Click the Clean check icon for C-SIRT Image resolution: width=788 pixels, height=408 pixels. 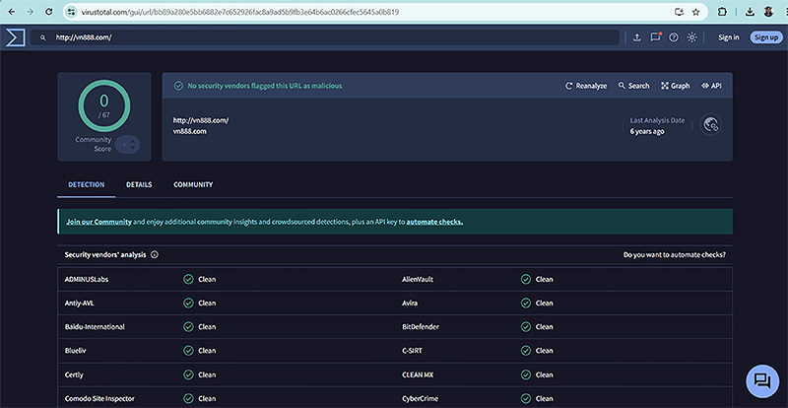pos(526,351)
